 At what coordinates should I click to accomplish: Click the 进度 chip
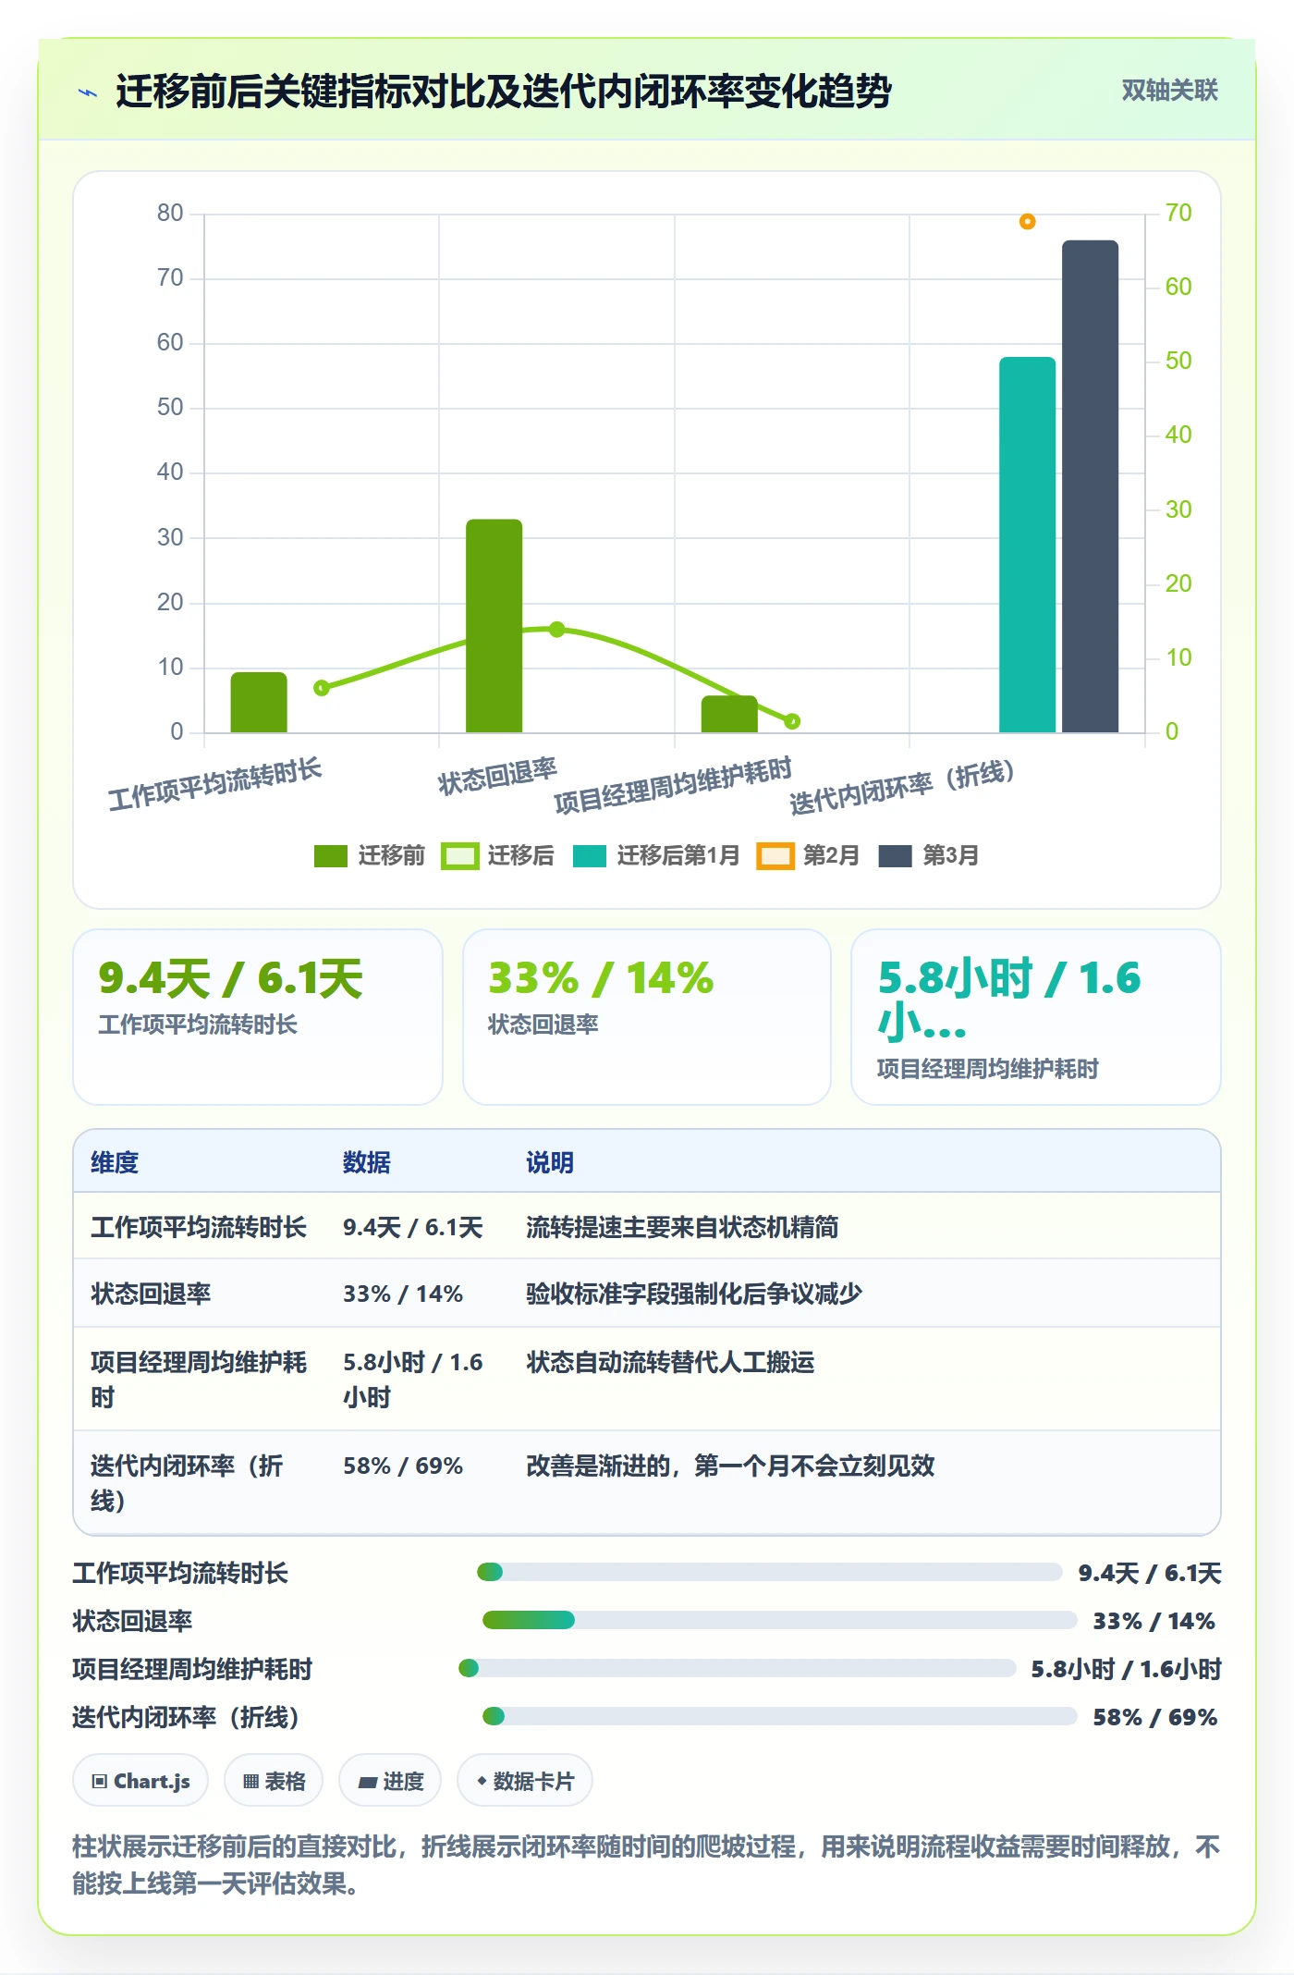point(390,1781)
